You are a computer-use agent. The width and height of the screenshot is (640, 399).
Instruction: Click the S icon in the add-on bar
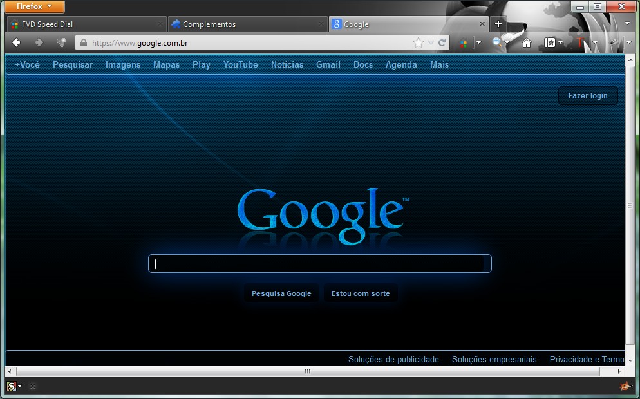pyautogui.click(x=12, y=386)
